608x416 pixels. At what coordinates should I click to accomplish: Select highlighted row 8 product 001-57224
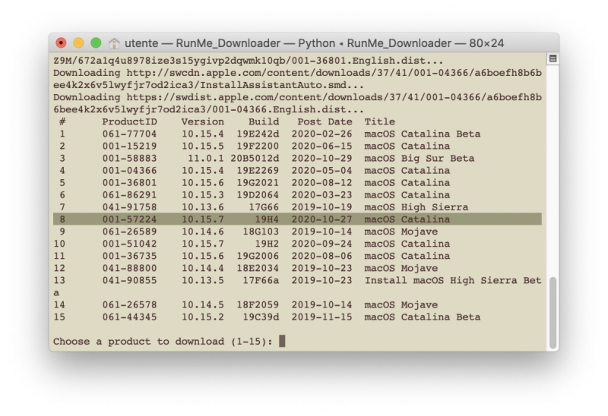297,219
